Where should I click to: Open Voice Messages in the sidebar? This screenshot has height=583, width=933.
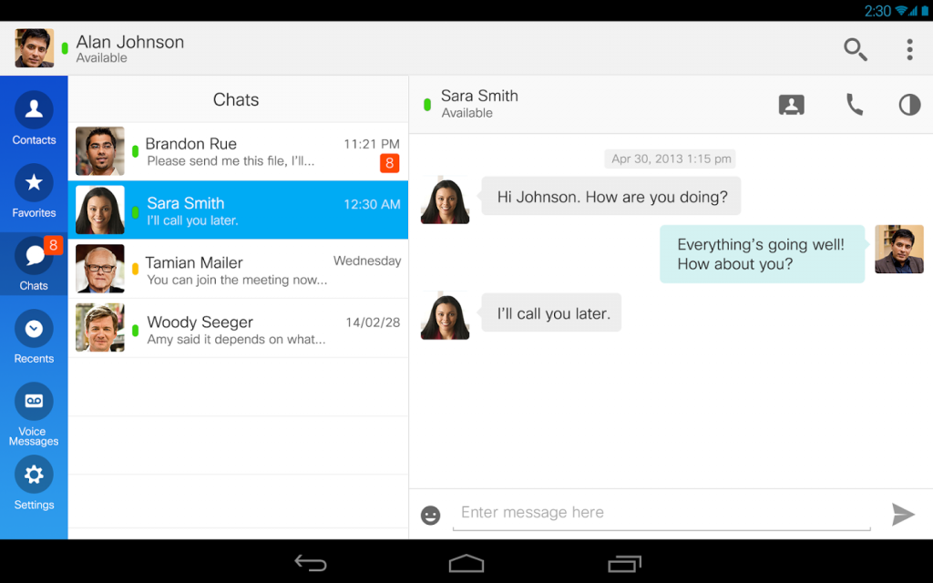34,414
